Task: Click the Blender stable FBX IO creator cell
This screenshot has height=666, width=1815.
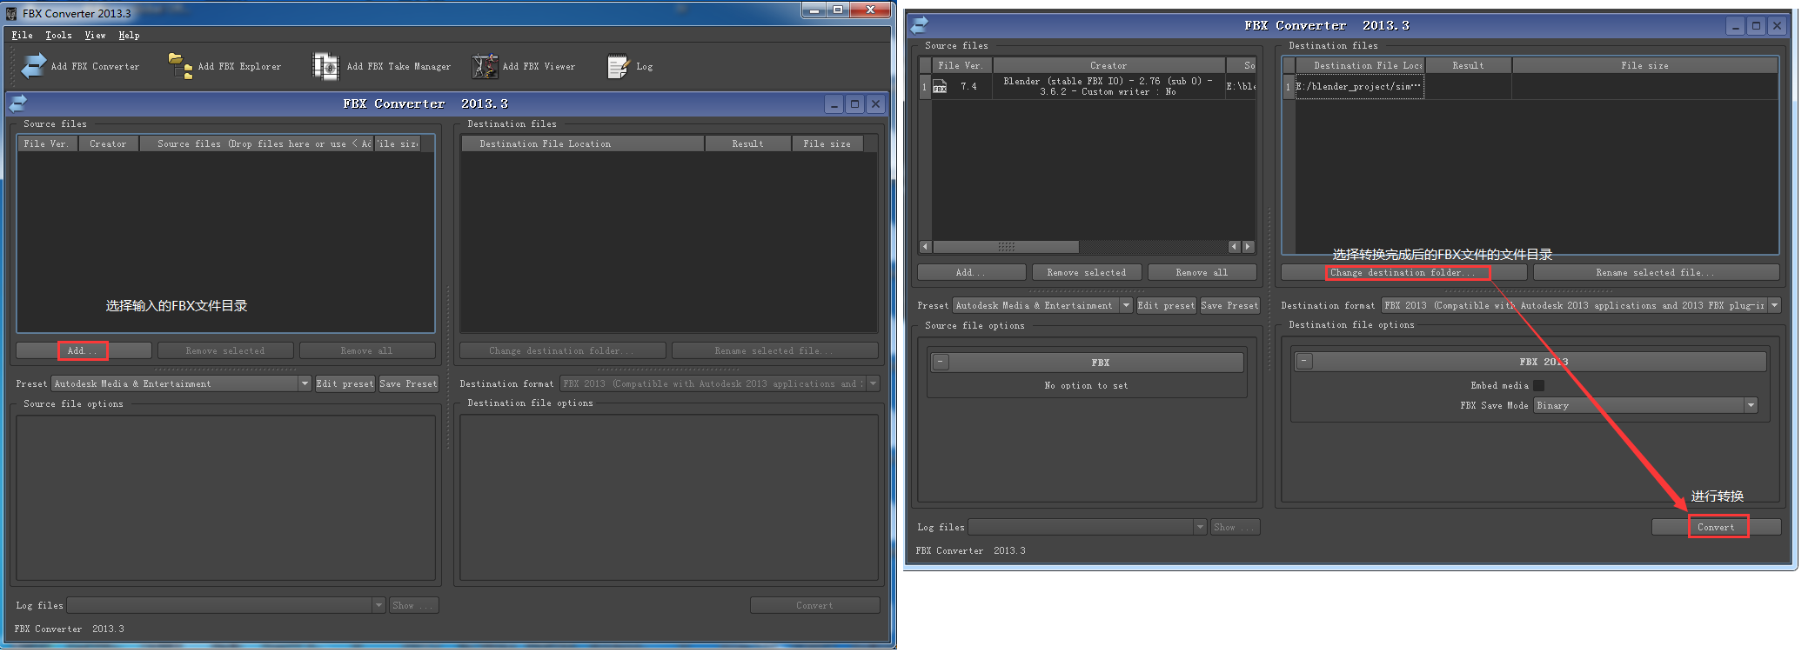Action: 1108,87
